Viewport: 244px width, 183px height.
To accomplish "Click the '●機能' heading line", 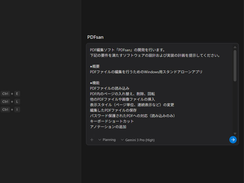I will pos(95,83).
